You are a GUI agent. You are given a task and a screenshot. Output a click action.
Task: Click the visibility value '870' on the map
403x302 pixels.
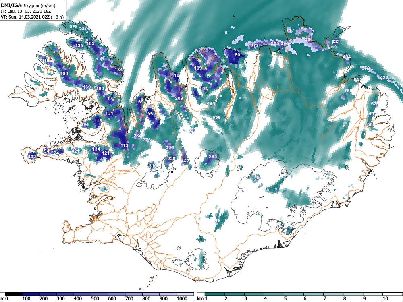coord(366,68)
